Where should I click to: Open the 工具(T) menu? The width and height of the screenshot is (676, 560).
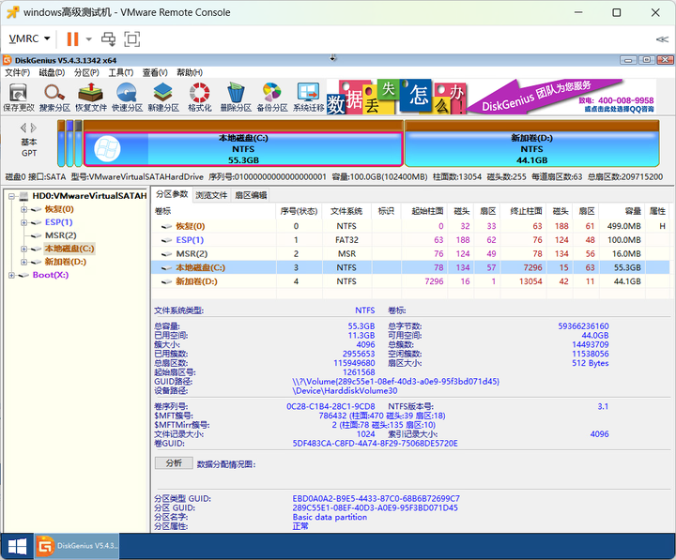click(121, 72)
